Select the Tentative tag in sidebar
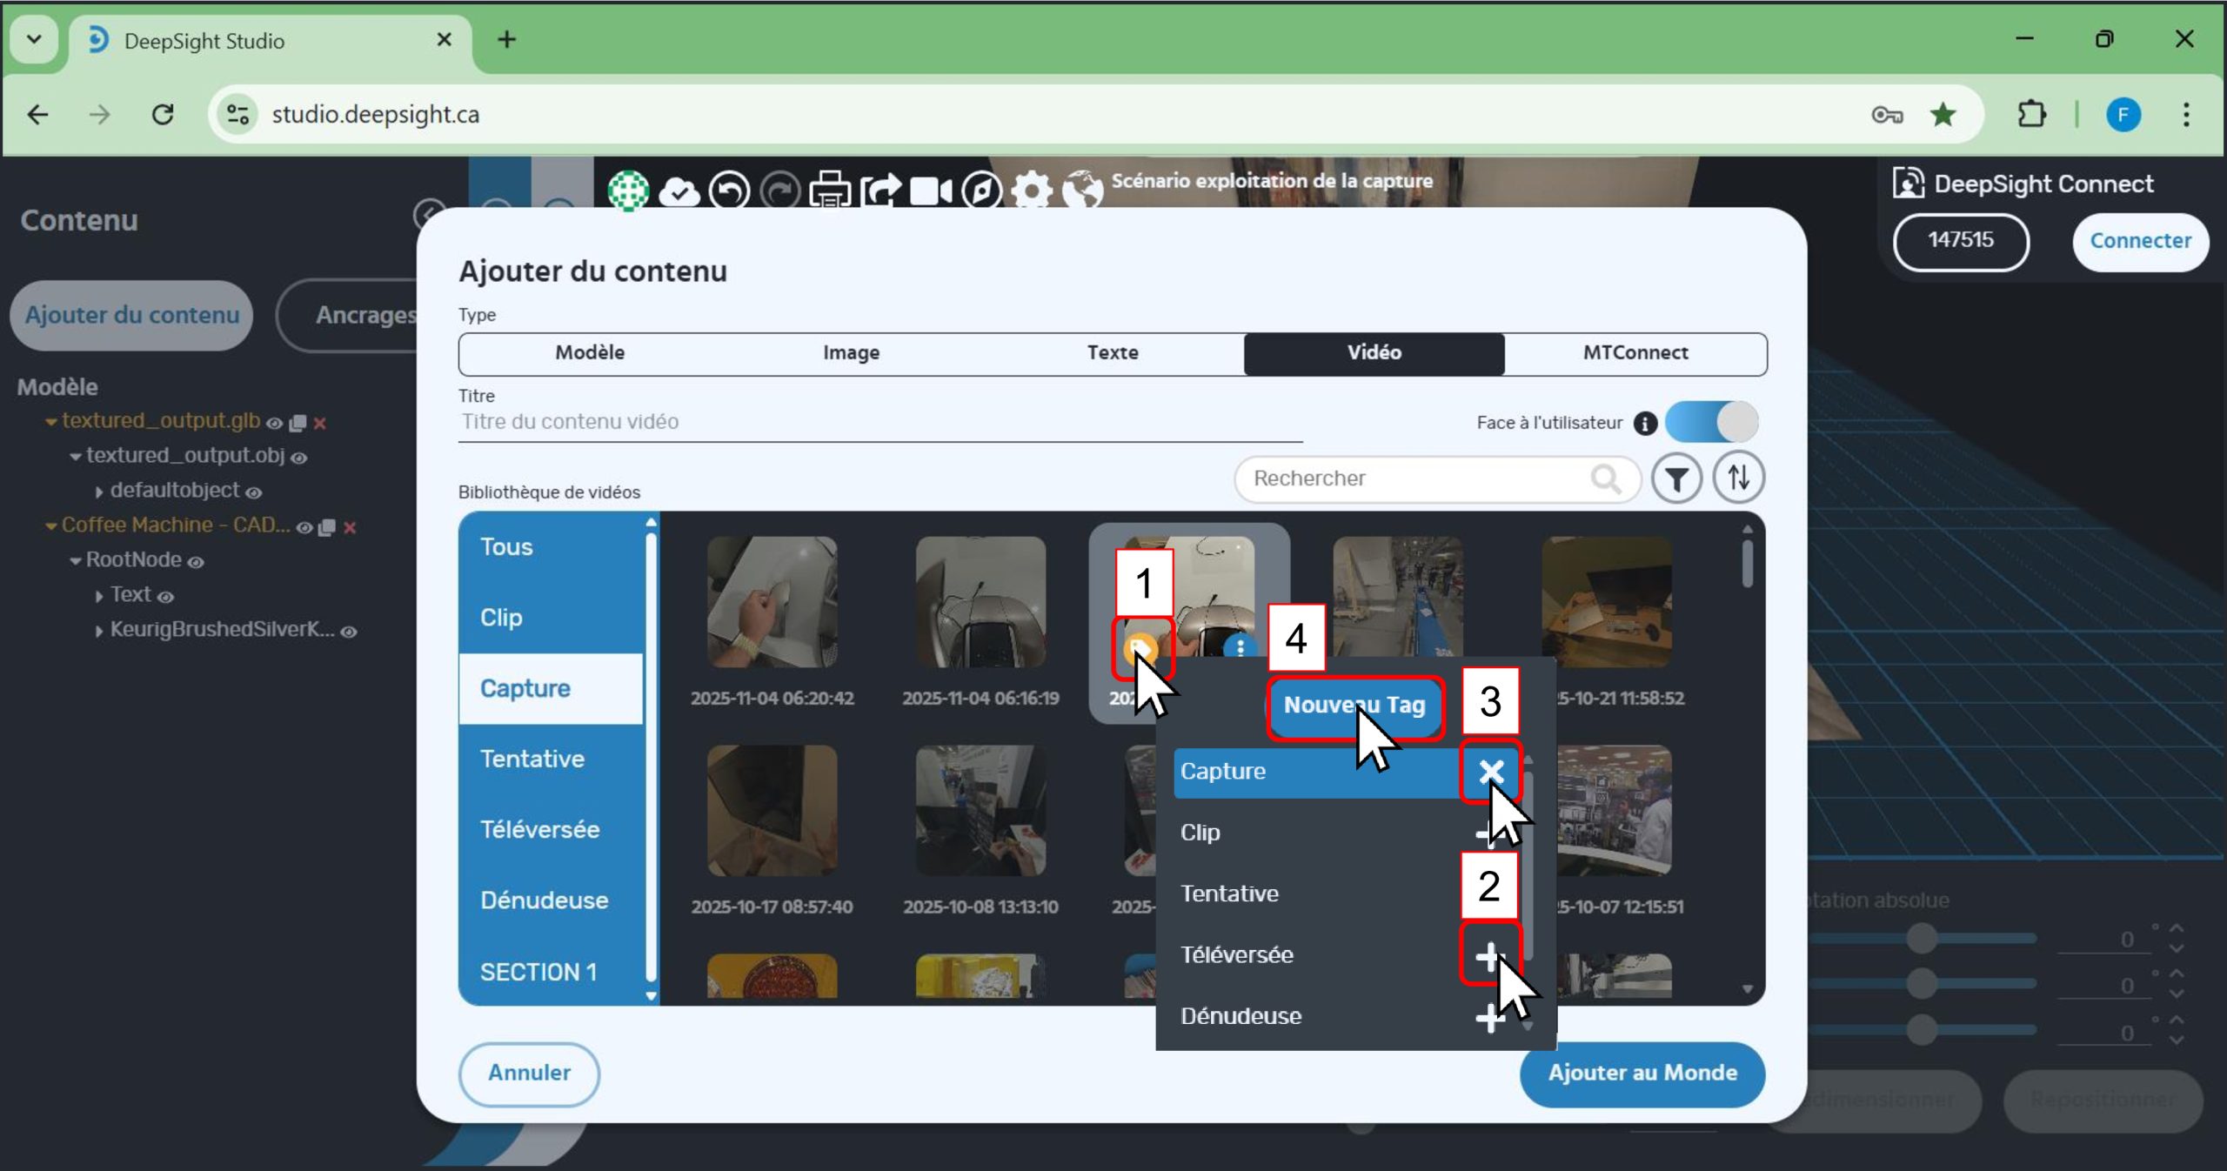Viewport: 2227px width, 1171px height. coord(532,759)
